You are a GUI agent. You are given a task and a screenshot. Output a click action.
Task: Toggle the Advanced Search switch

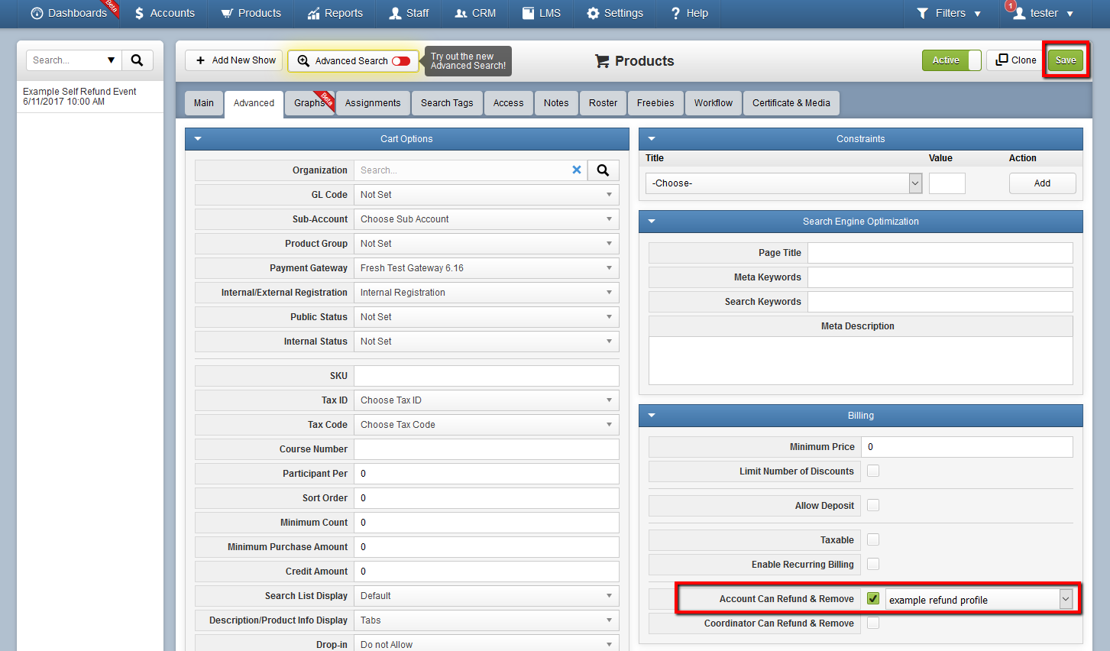pyautogui.click(x=401, y=61)
